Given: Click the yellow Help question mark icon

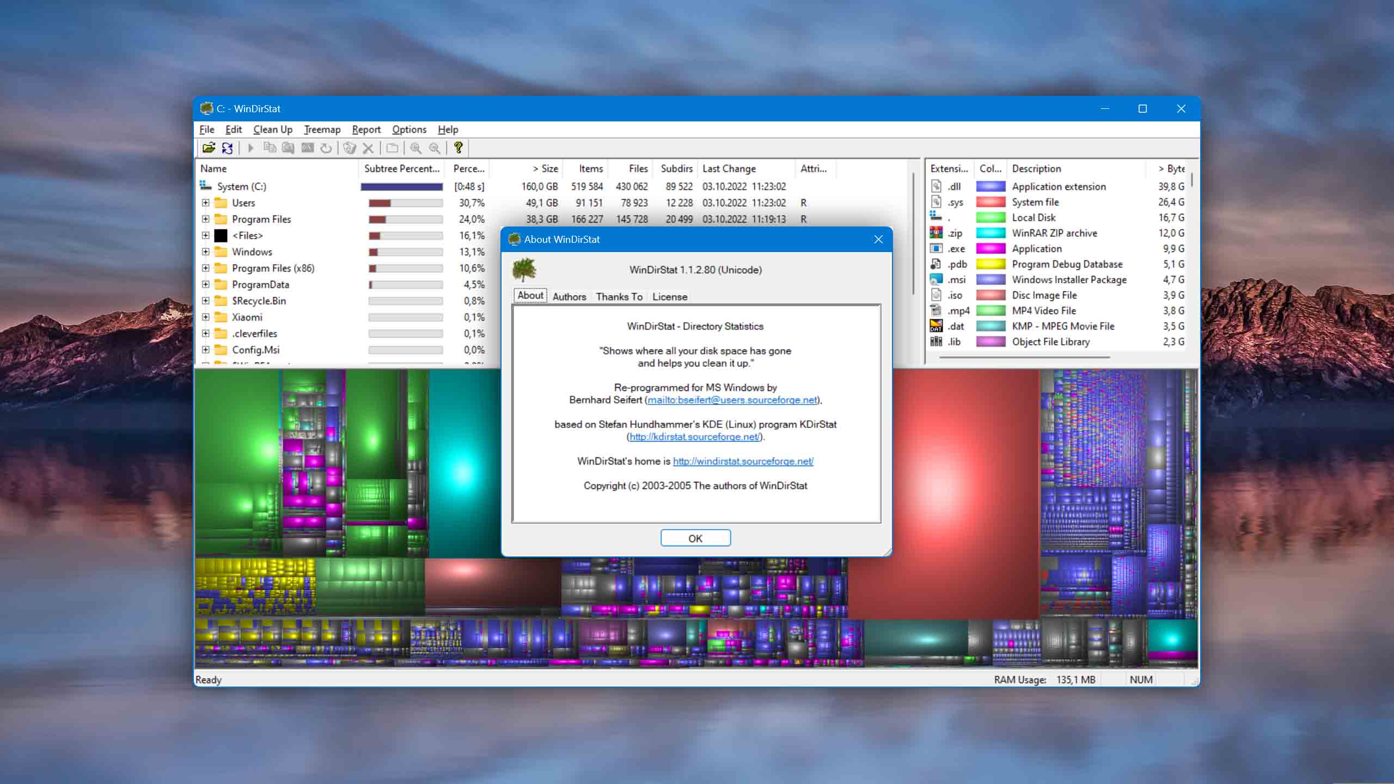Looking at the screenshot, I should coord(458,148).
